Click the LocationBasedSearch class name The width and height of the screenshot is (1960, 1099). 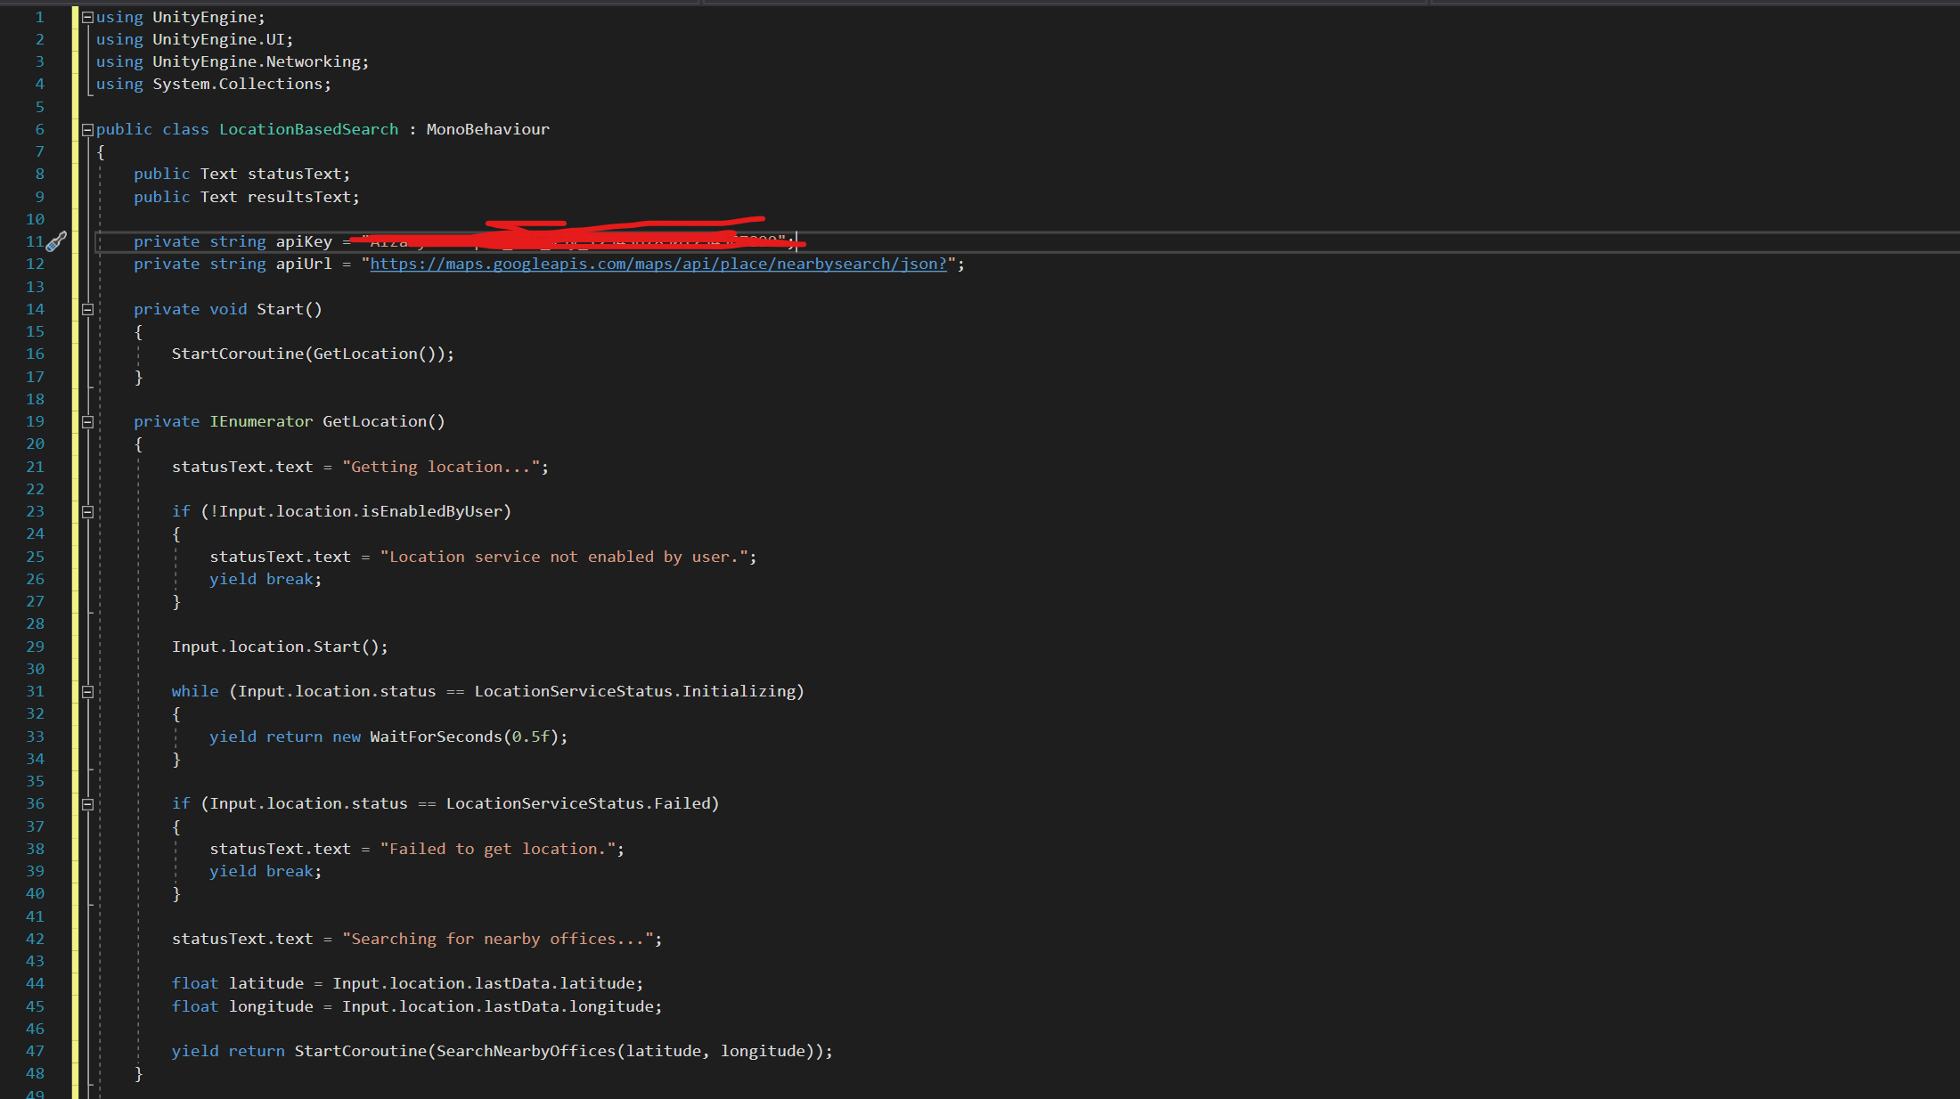(x=308, y=130)
